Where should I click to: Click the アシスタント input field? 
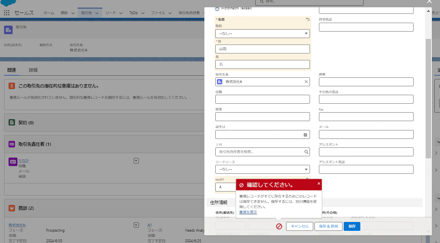pos(366,152)
